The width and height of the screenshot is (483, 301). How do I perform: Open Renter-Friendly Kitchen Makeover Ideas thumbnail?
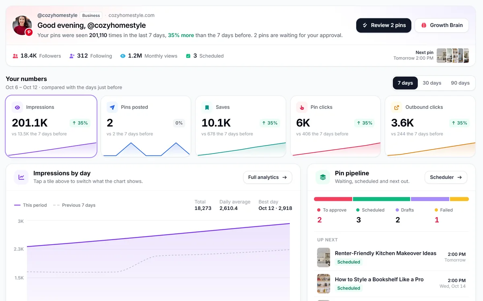(324, 257)
